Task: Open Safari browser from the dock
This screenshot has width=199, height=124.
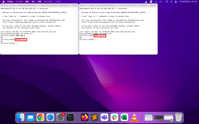Action: click(x=50, y=118)
